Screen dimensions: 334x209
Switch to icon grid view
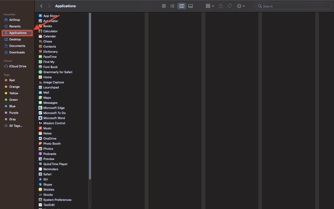click(x=164, y=6)
